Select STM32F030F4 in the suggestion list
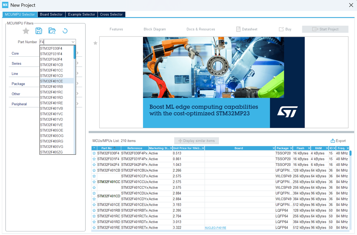Image resolution: width=357 pixels, height=235 pixels. click(x=57, y=49)
